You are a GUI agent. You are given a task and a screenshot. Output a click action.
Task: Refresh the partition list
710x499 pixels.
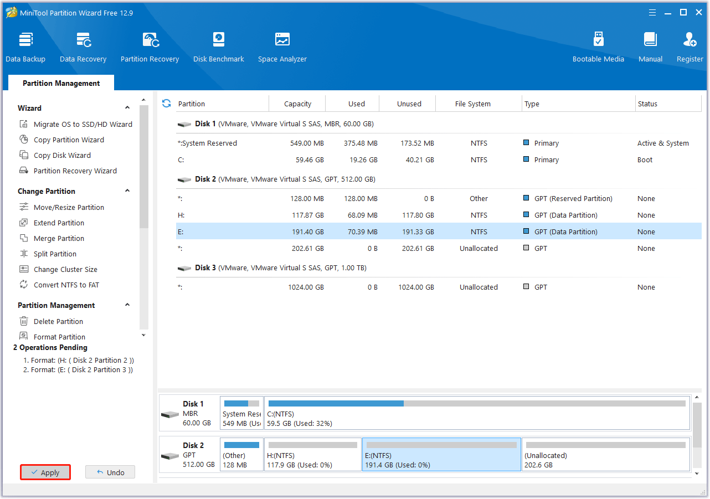166,104
